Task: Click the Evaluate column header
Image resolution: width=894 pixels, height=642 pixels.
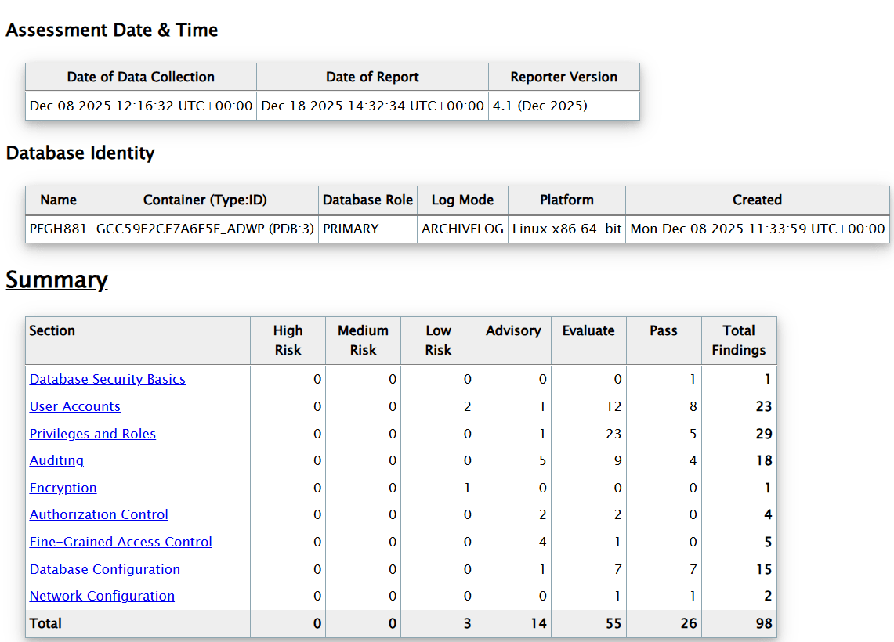Action: 589,341
